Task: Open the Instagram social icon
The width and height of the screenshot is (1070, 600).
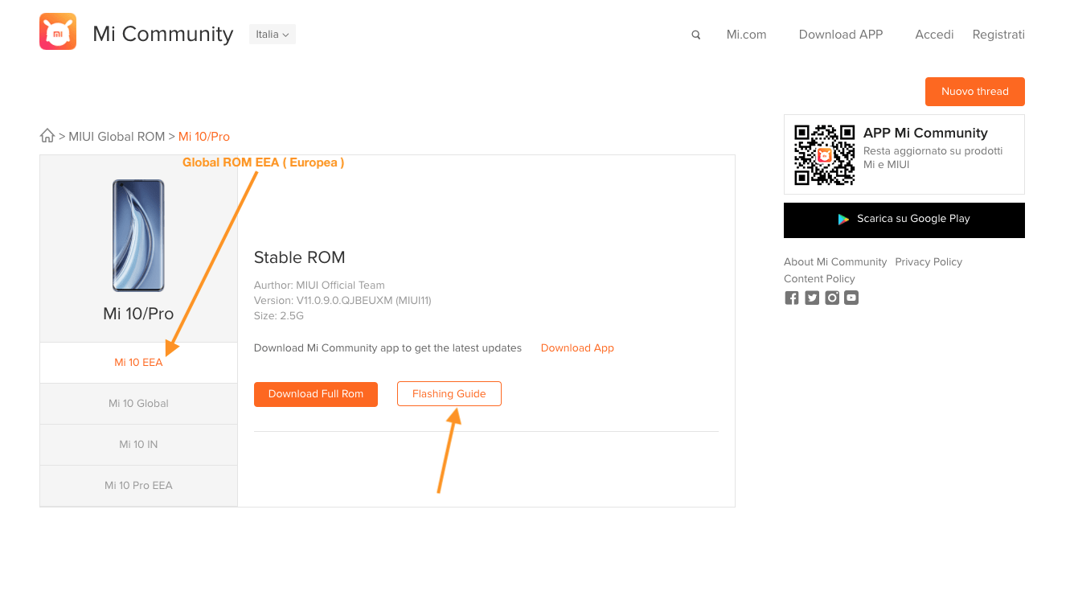Action: pyautogui.click(x=832, y=298)
